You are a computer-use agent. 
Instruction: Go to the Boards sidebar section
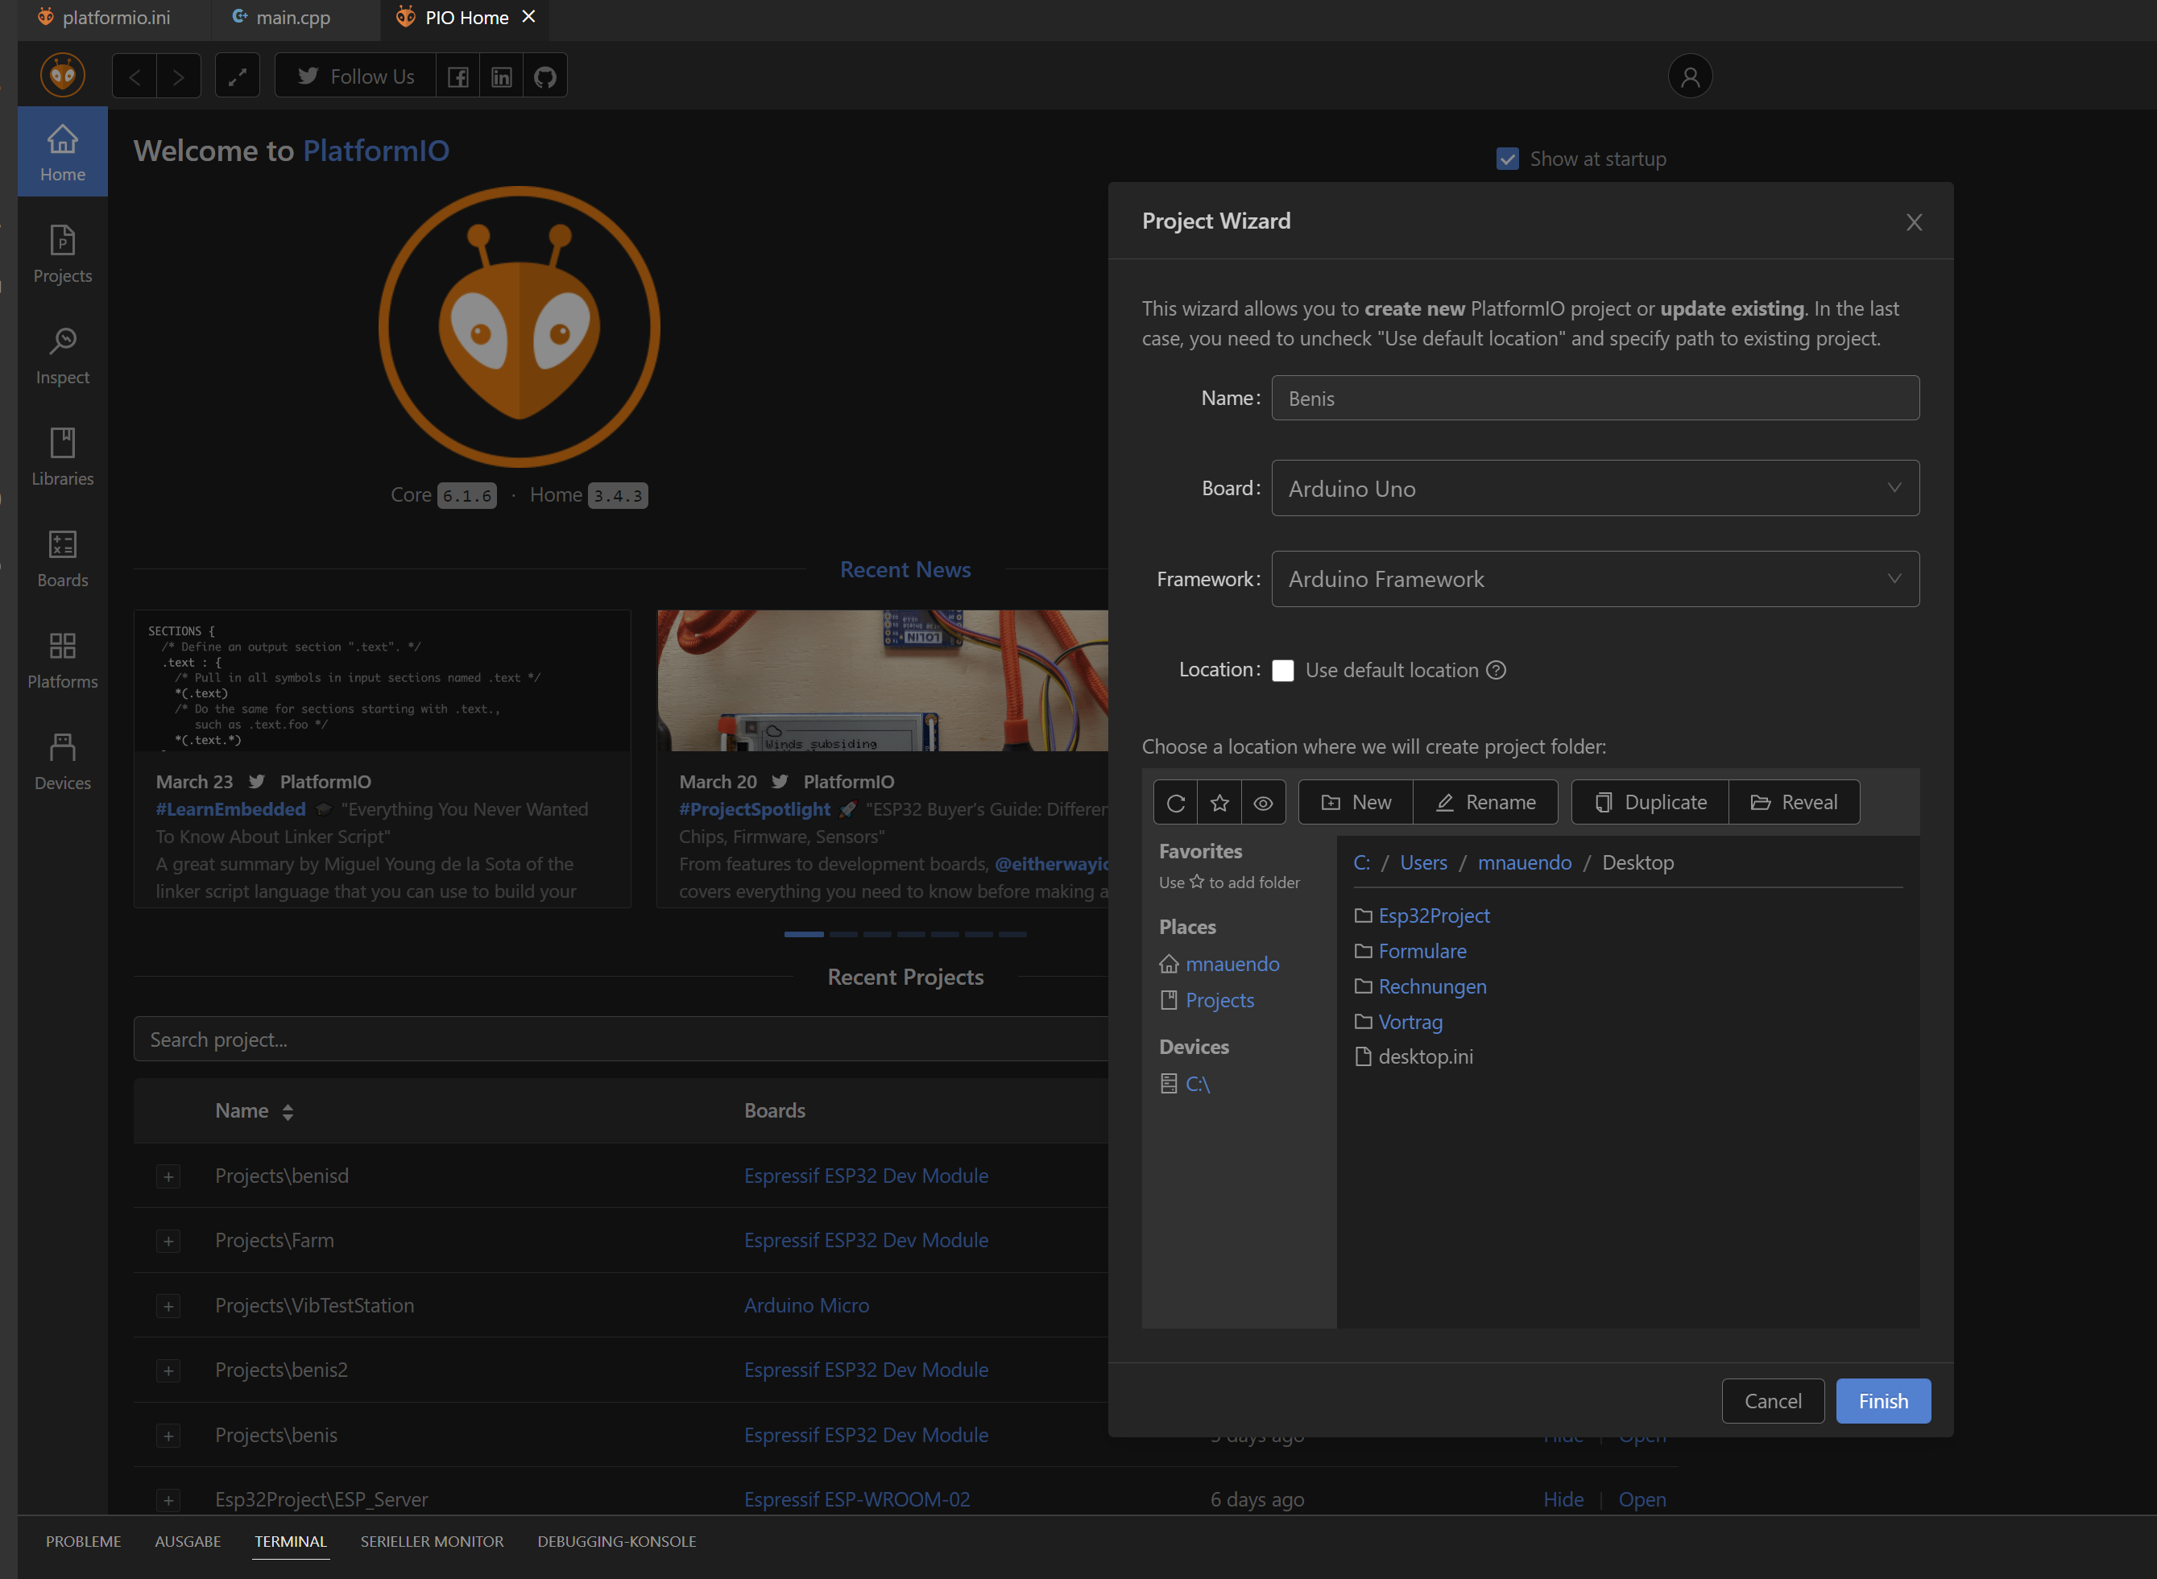click(62, 558)
